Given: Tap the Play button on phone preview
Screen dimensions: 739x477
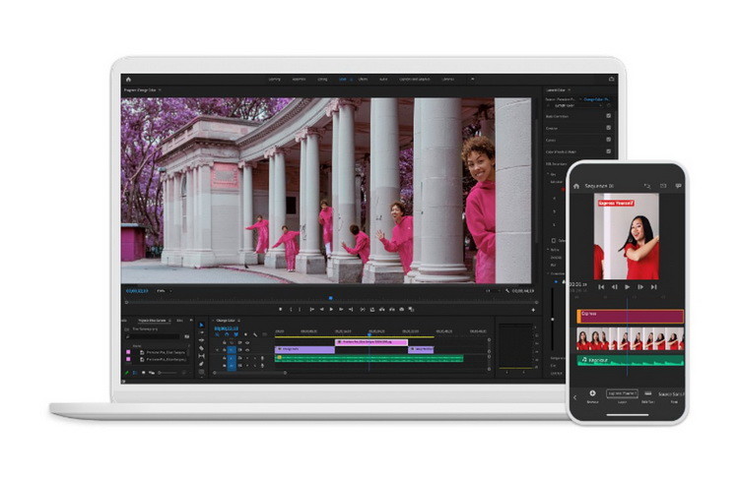Looking at the screenshot, I should (x=628, y=287).
